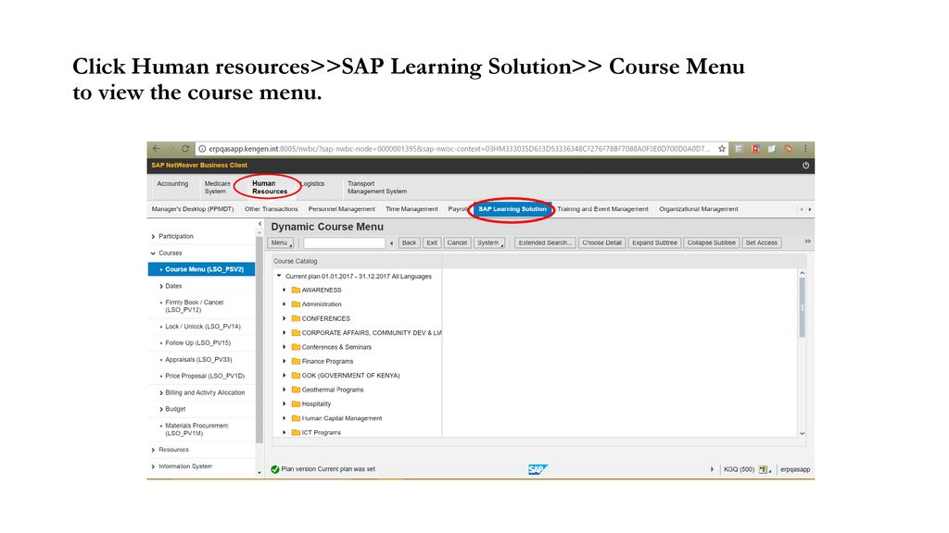
Task: Open Lock / Unlock (LSO_PV14)
Action: click(203, 327)
